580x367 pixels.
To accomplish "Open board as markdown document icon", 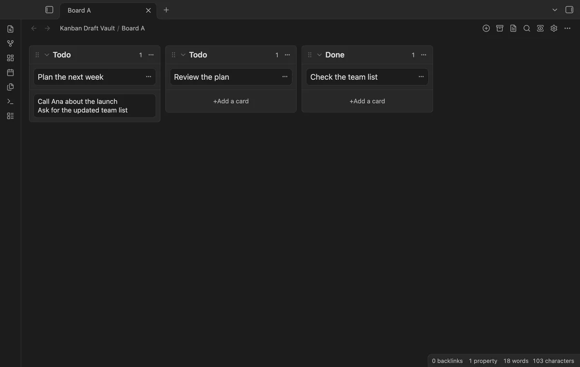I will pyautogui.click(x=513, y=28).
